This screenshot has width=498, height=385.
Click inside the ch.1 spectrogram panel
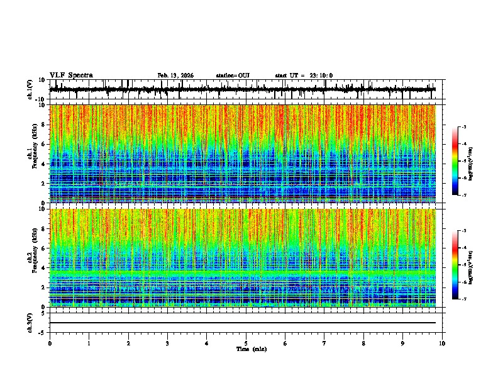click(243, 153)
